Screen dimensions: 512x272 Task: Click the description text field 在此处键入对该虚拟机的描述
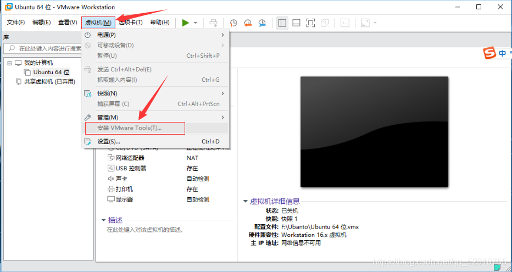146,230
